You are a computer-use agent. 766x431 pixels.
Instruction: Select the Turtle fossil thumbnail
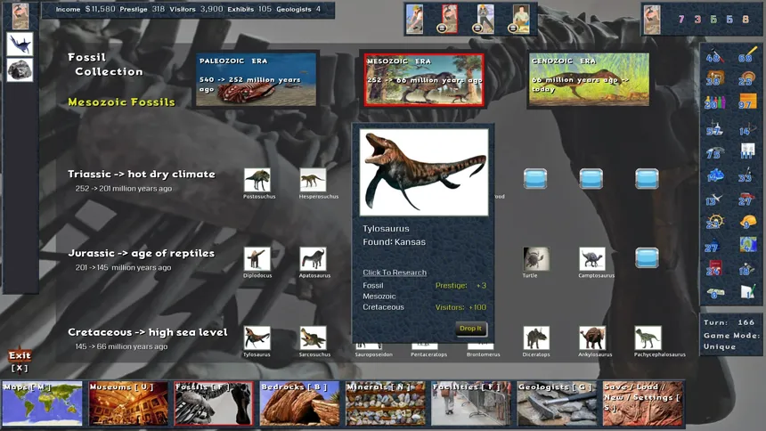pos(536,259)
